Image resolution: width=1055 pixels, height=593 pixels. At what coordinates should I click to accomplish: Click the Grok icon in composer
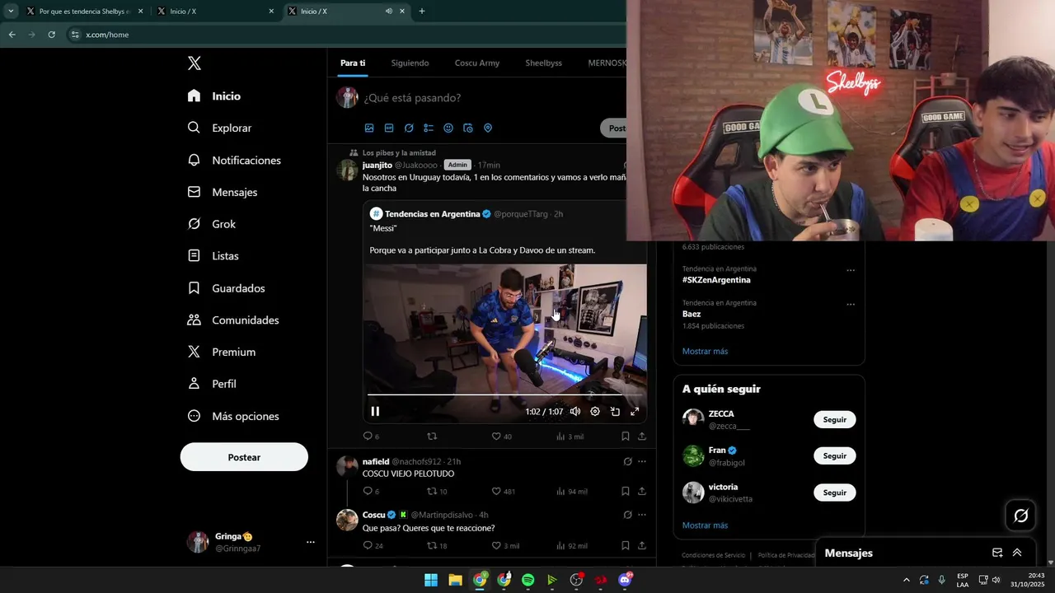point(409,128)
